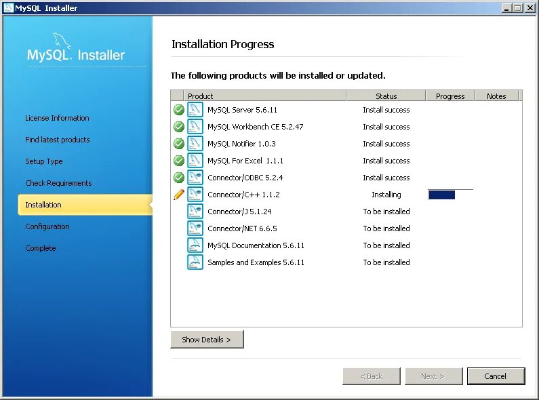Click To be installed status for MySQL Documentation

[x=386, y=245]
